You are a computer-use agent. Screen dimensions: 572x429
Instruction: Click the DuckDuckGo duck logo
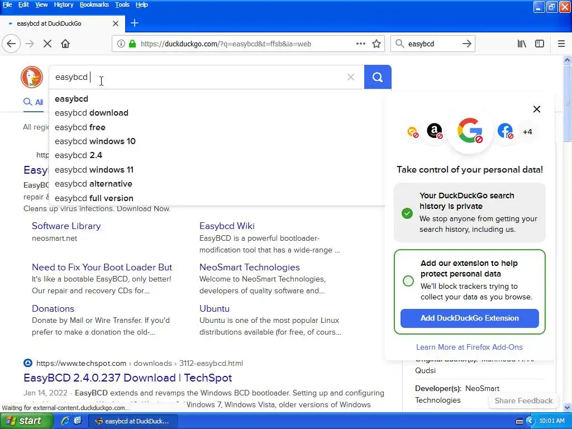point(32,77)
